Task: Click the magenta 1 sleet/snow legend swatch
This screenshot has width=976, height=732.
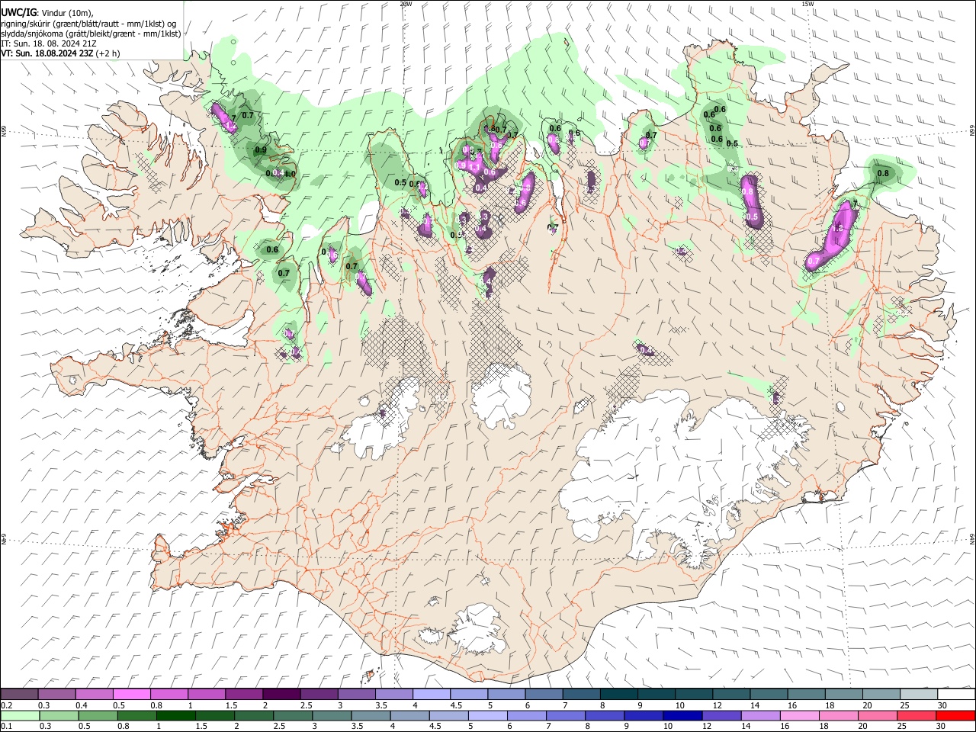Action: (206, 694)
